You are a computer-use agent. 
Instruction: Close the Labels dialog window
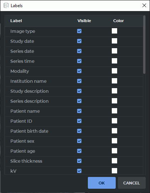tap(144, 5)
